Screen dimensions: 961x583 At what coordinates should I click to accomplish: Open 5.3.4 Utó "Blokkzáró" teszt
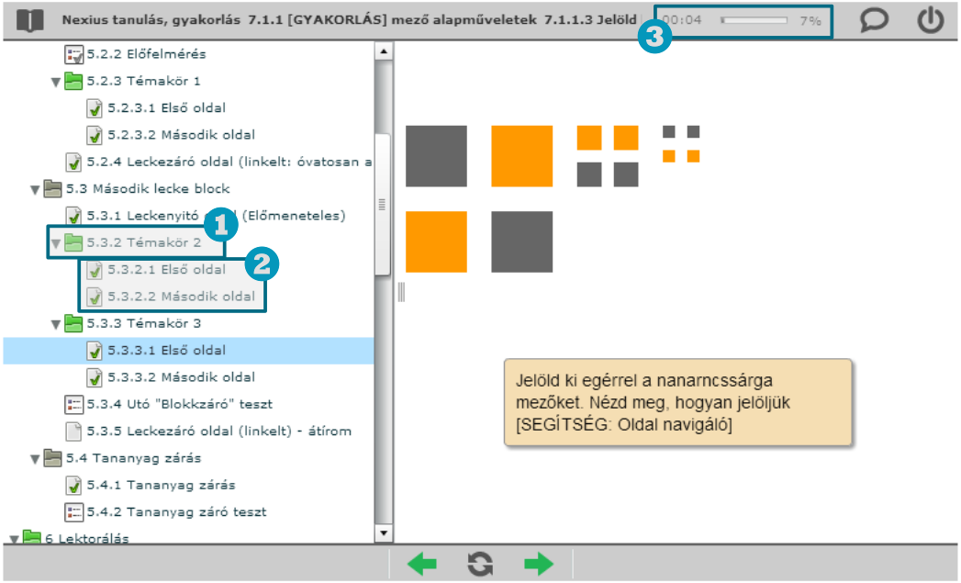point(179,404)
